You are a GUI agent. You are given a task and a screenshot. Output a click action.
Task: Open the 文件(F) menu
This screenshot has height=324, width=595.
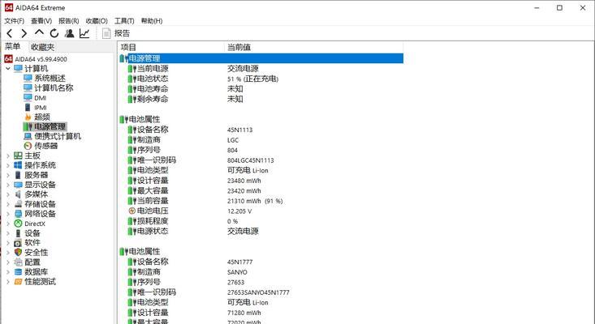[x=14, y=21]
